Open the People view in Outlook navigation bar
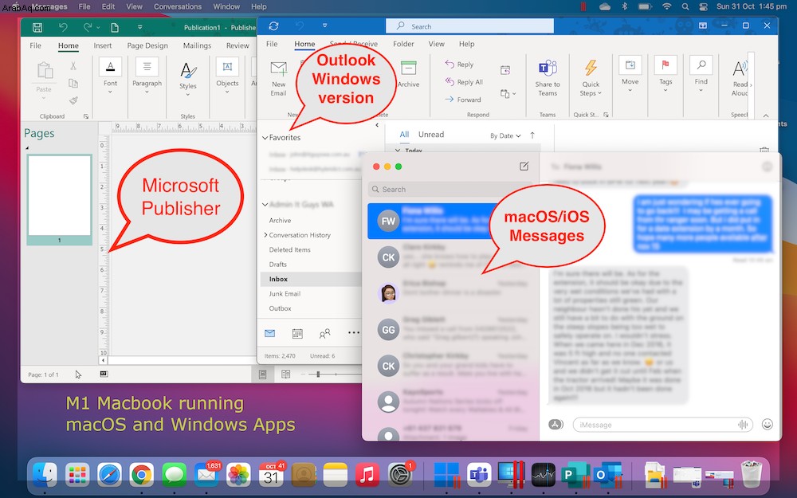This screenshot has width=797, height=498. (x=325, y=333)
